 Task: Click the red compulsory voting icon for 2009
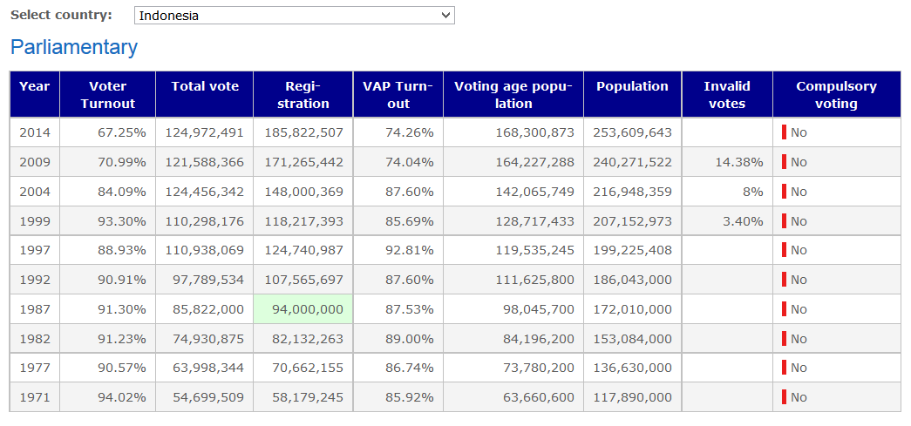[x=784, y=162]
